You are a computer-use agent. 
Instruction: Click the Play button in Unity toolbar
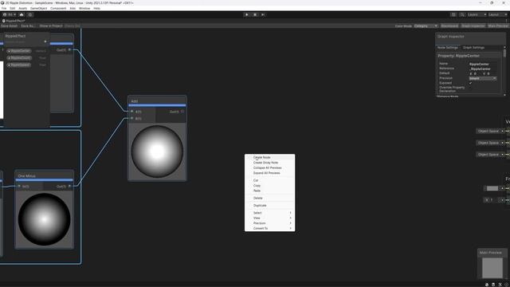[246, 14]
